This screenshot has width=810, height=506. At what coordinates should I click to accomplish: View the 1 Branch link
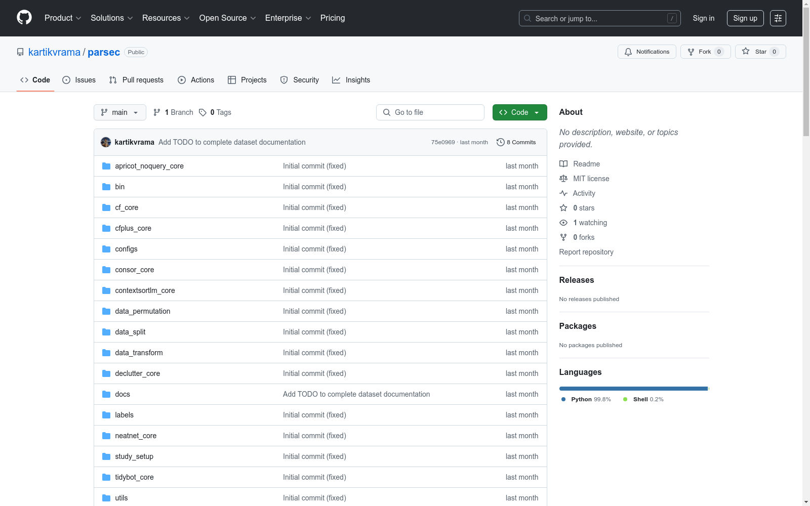[173, 112]
